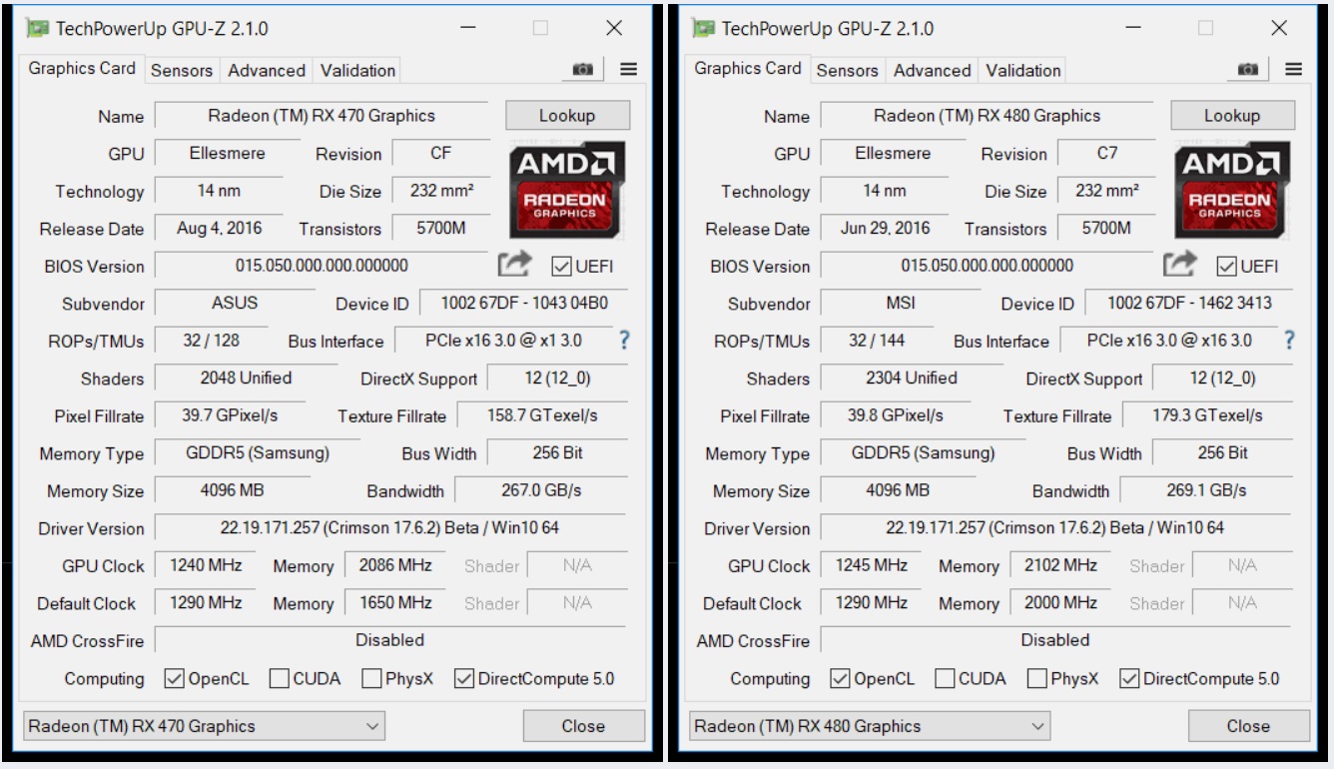This screenshot has height=769, width=1334.
Task: Switch to Sensors tab in RX 480 window
Action: pos(847,70)
